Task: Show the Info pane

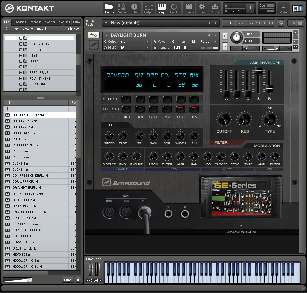Action: click(134, 9)
